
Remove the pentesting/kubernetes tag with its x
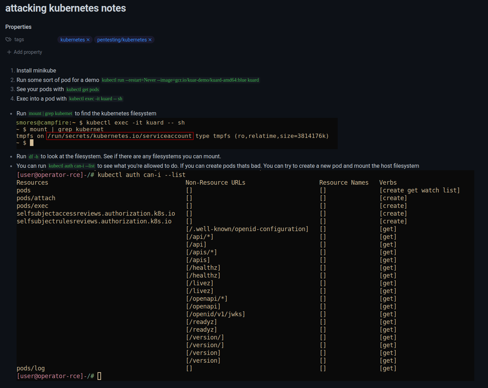click(x=150, y=40)
